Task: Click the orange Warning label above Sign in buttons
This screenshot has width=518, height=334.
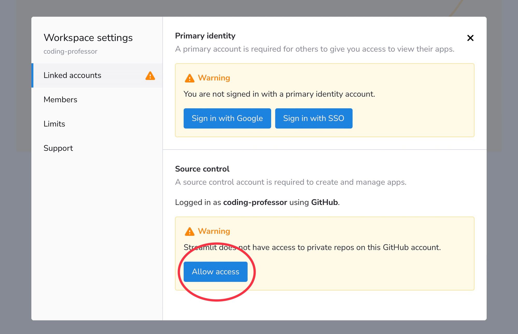Action: [214, 78]
